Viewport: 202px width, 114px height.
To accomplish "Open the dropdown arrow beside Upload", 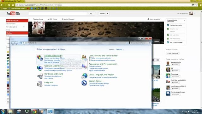I will pos(107,13).
